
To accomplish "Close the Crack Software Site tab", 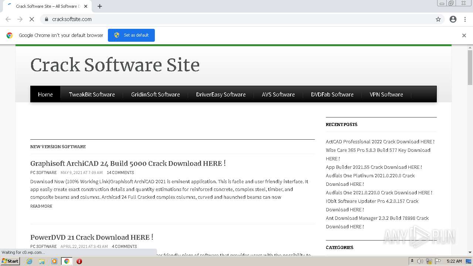I will coord(86,6).
